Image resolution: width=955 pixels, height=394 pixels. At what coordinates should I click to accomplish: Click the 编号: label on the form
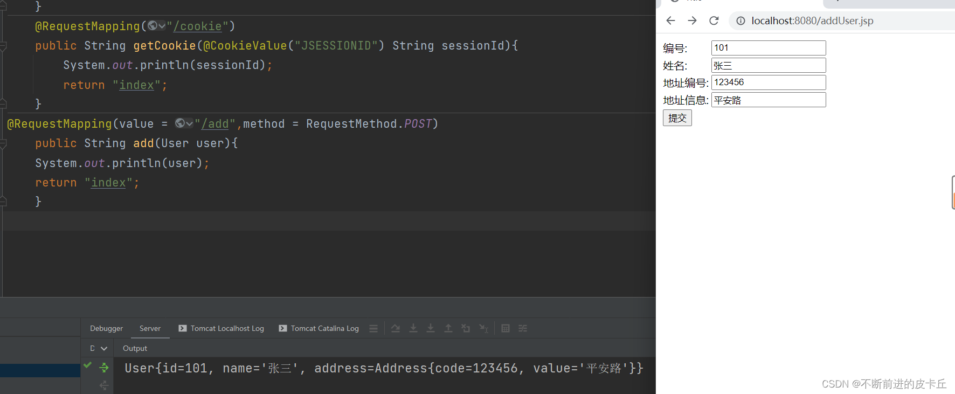[675, 49]
